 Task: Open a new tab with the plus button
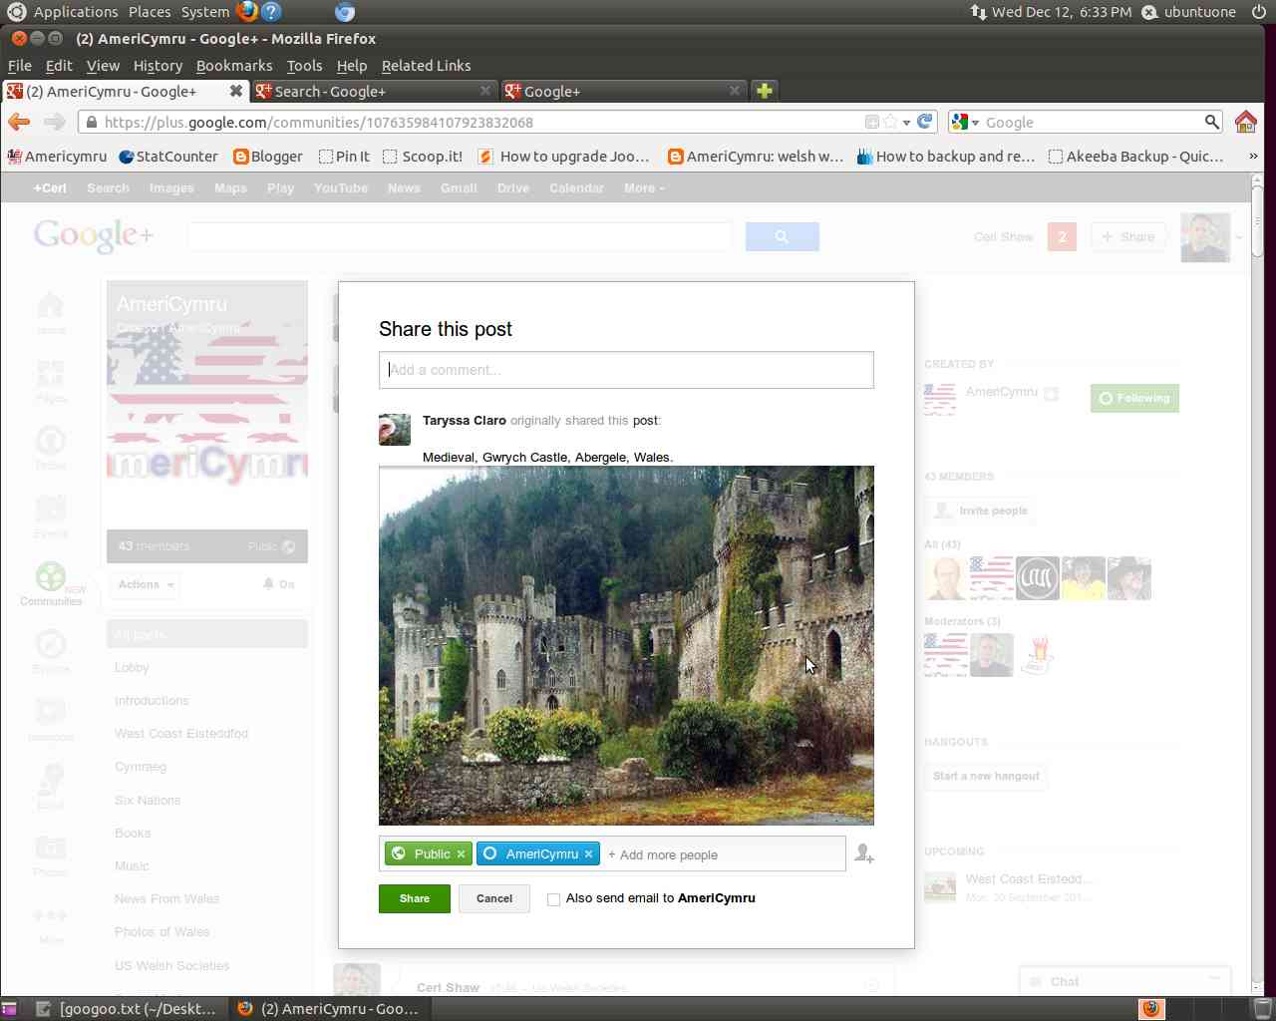[x=765, y=91]
